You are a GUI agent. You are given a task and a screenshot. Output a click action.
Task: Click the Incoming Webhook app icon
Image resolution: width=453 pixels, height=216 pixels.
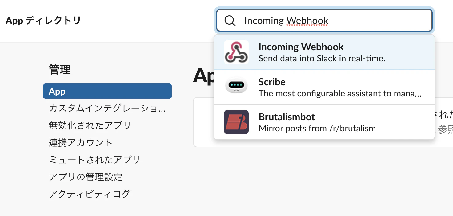[x=236, y=52]
